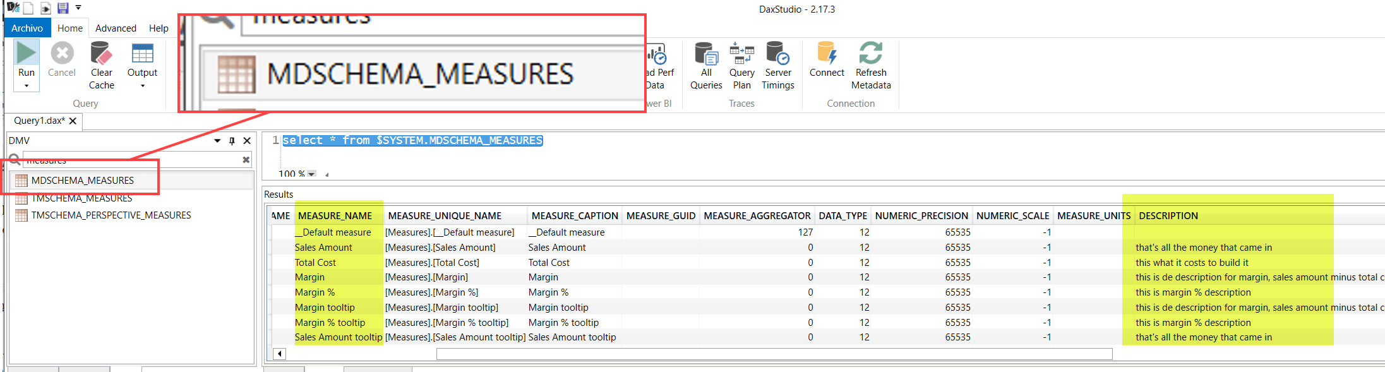Click the save icon in the title bar
1385x372 pixels.
[x=63, y=8]
